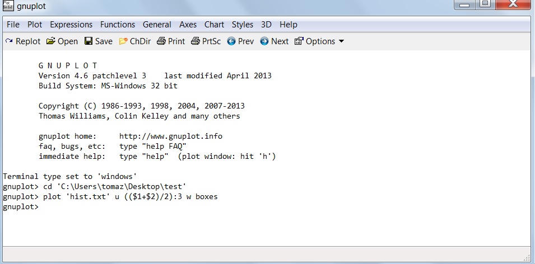Click the Save toolbar label
535x264 pixels.
click(x=104, y=41)
